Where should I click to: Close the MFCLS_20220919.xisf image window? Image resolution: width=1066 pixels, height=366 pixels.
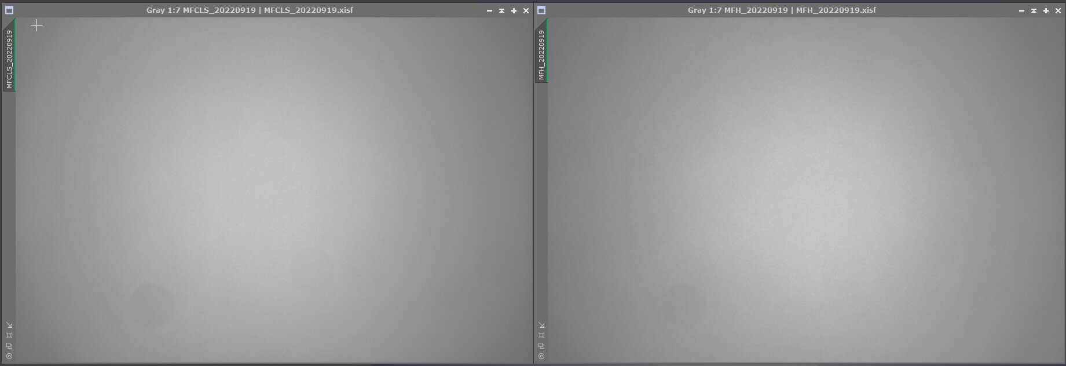526,10
